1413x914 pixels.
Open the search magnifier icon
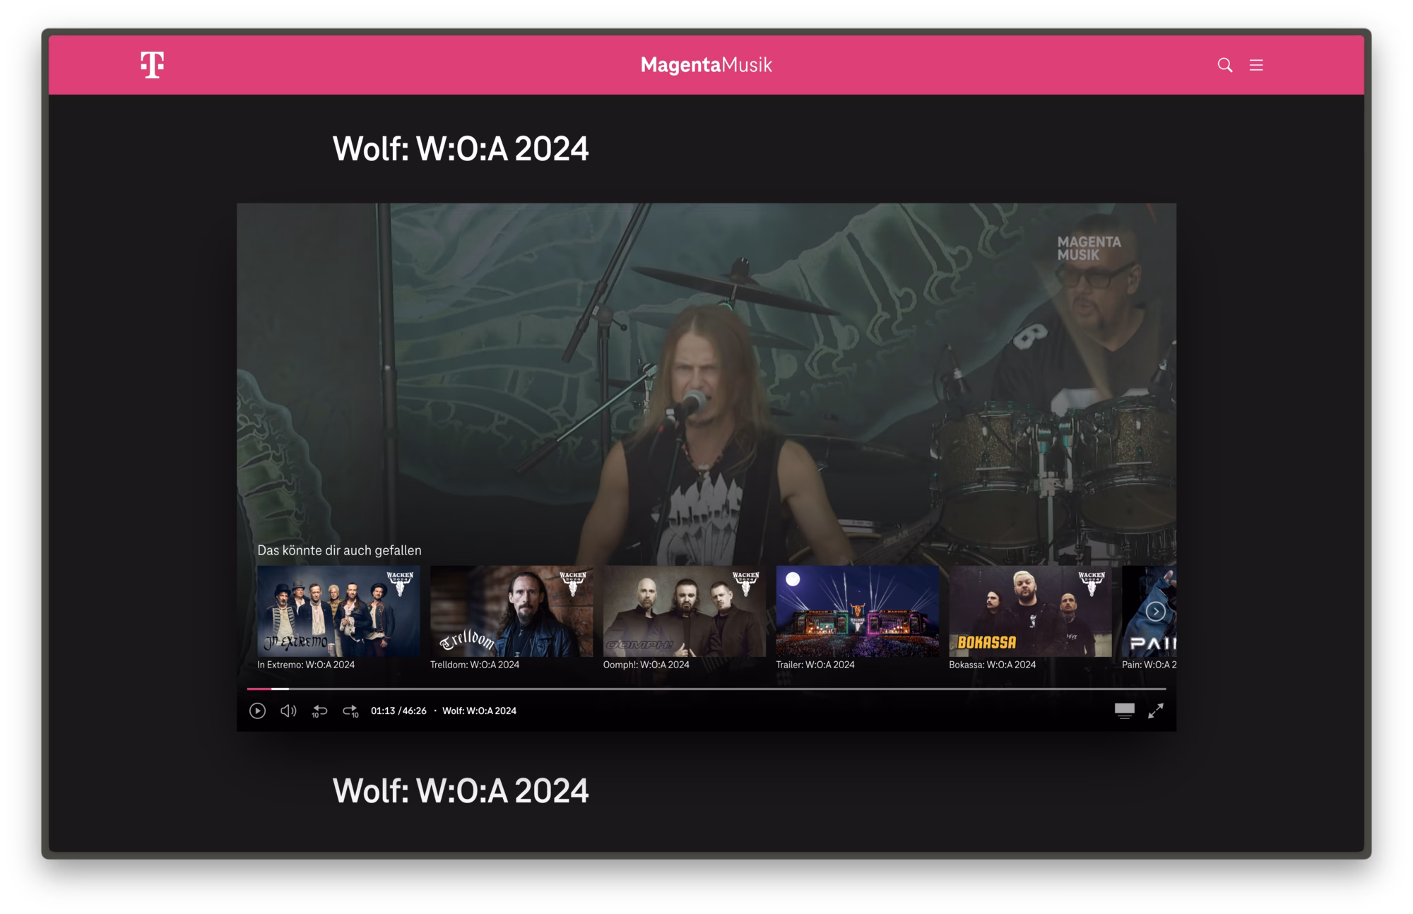click(x=1225, y=65)
